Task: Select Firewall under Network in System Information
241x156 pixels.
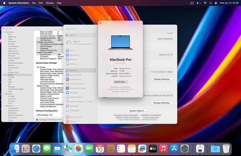Action: pyautogui.click(x=11, y=96)
